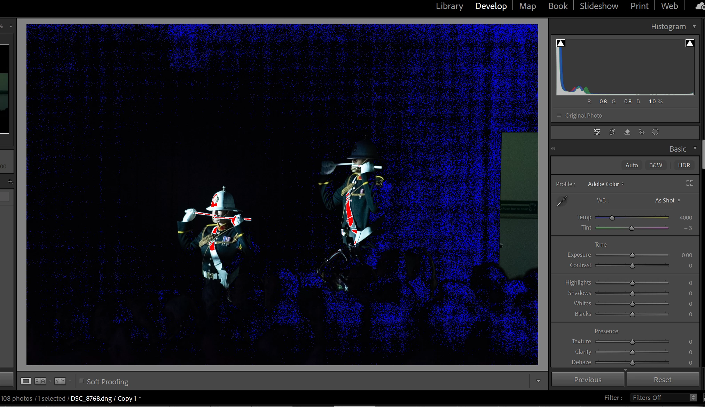Viewport: 705px width, 407px height.
Task: Collapse the Histogram panel
Action: pos(694,26)
